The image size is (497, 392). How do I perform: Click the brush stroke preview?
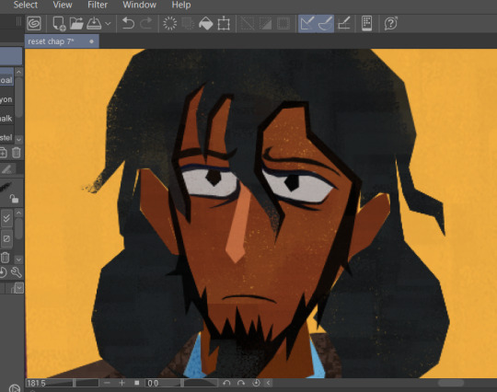click(x=6, y=187)
